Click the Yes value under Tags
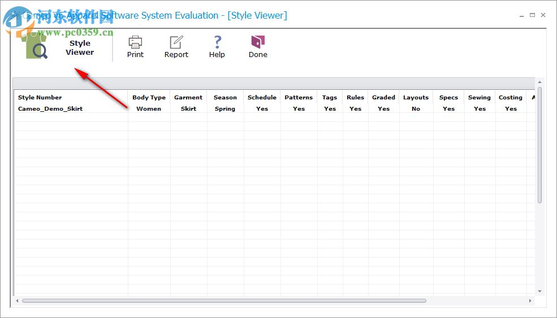557x318 pixels. coord(330,108)
